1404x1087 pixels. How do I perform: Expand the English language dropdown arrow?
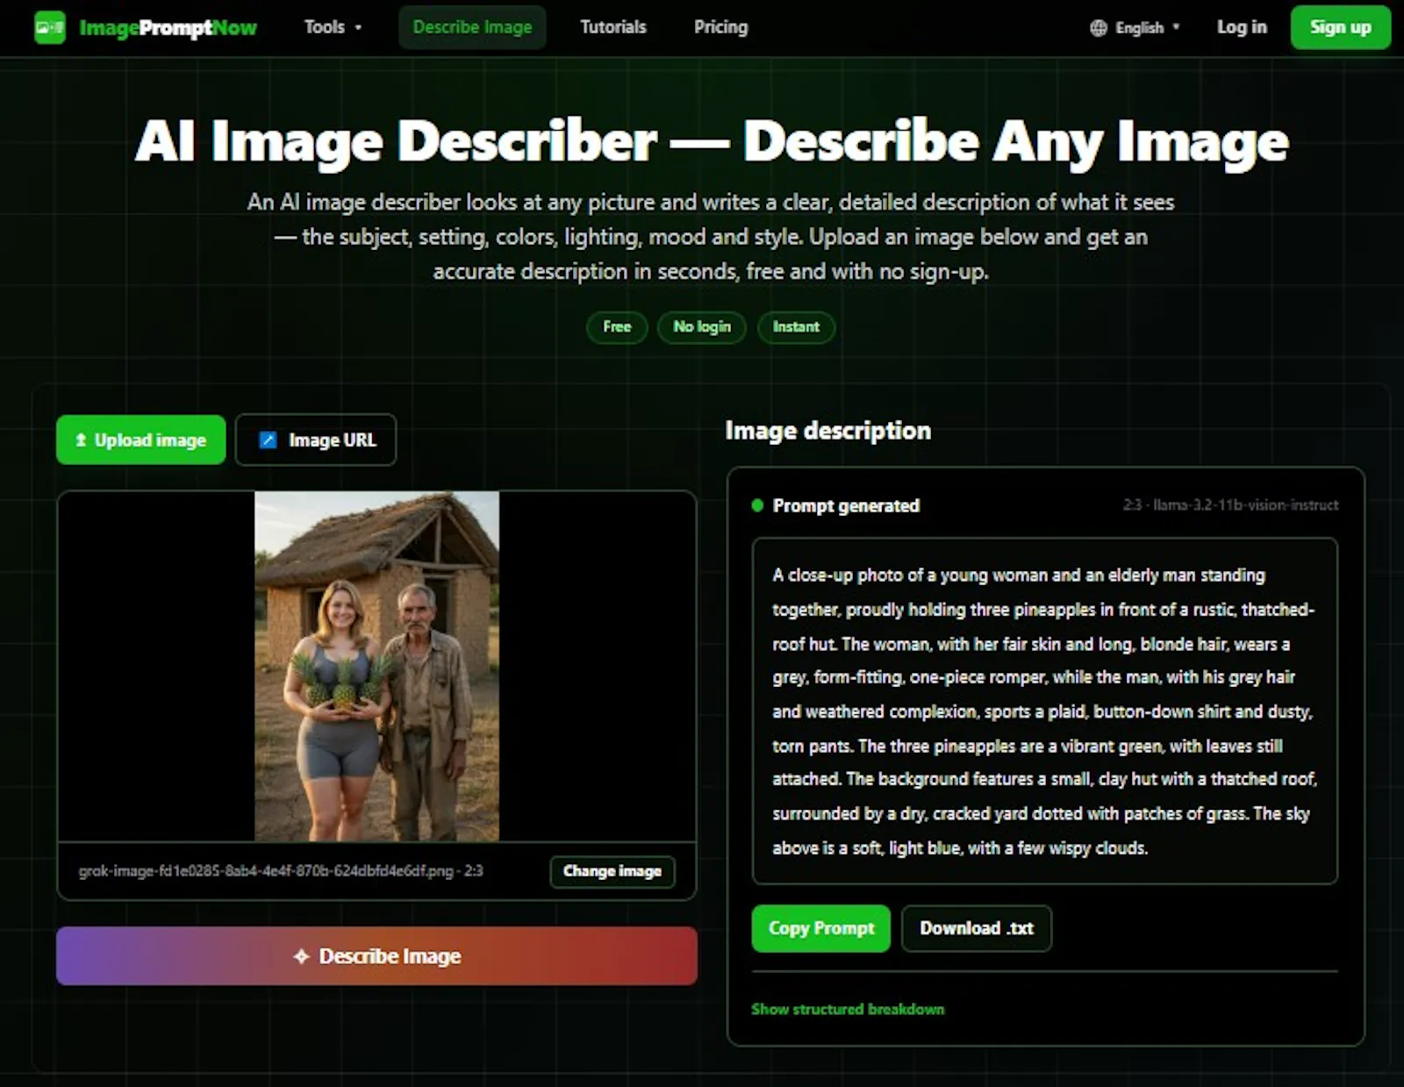coord(1176,27)
